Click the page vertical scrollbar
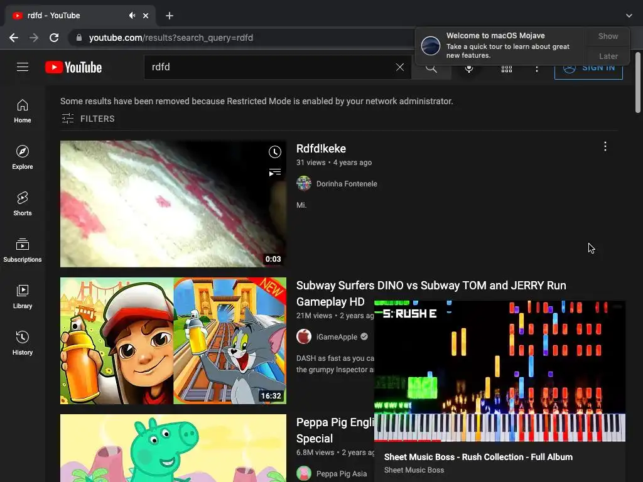 (x=638, y=82)
